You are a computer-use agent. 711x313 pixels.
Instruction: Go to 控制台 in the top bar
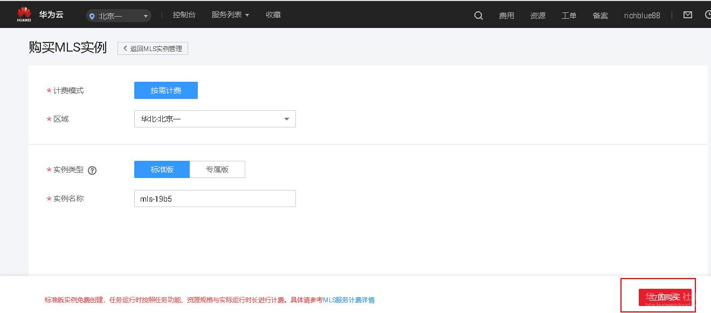tap(184, 15)
